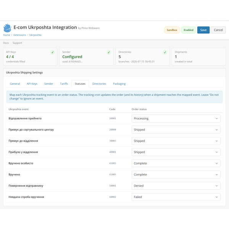Click event code 40001
The width and height of the screenshot is (229, 229).
click(113, 152)
